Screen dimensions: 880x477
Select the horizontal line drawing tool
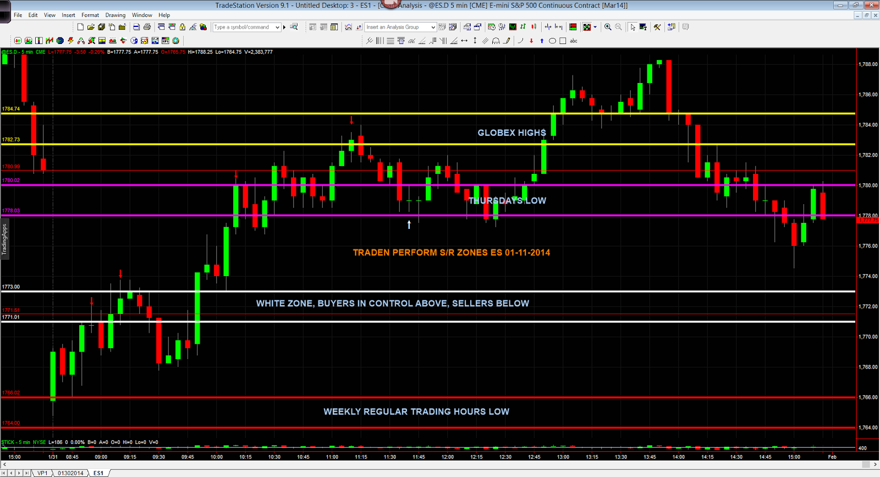pyautogui.click(x=391, y=41)
